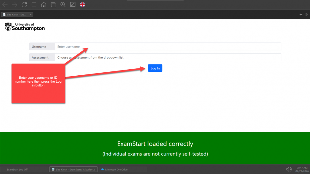The image size is (310, 174).
Task: Open the volume speaker icon
Action: pyautogui.click(x=289, y=169)
